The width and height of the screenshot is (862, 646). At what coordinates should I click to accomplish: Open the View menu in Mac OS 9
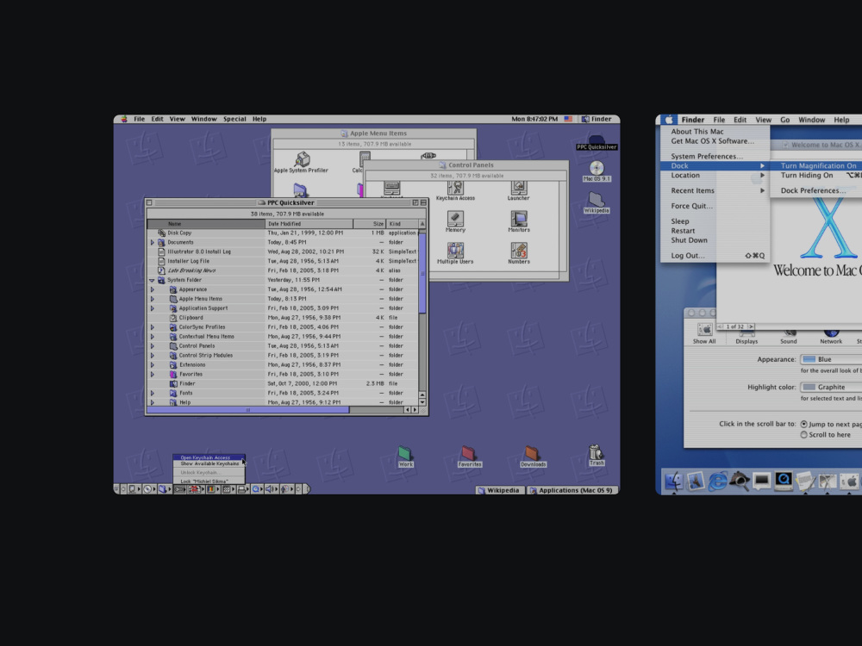[177, 119]
